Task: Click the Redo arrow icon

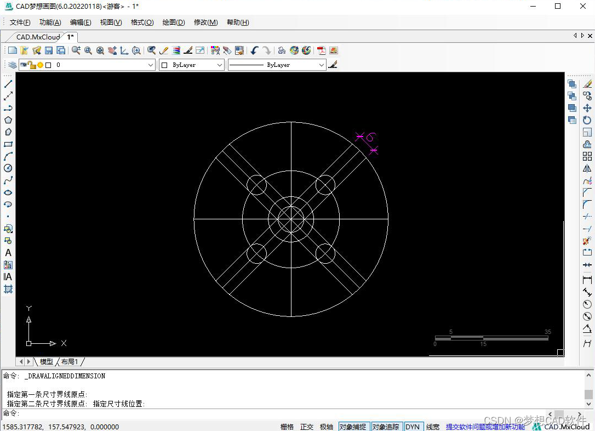Action: (267, 50)
